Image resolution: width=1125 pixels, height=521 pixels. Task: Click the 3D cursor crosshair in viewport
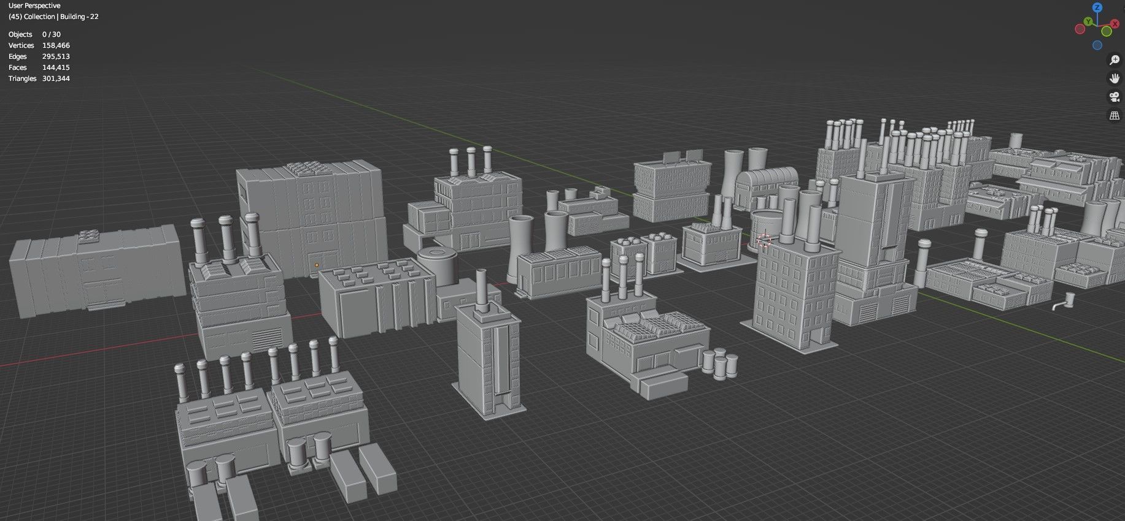click(x=764, y=240)
